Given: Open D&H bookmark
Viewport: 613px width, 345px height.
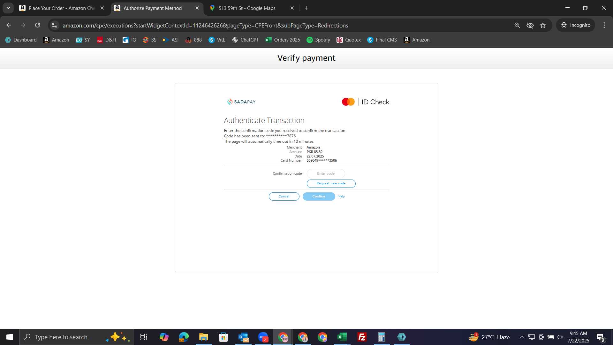Looking at the screenshot, I should pyautogui.click(x=107, y=40).
